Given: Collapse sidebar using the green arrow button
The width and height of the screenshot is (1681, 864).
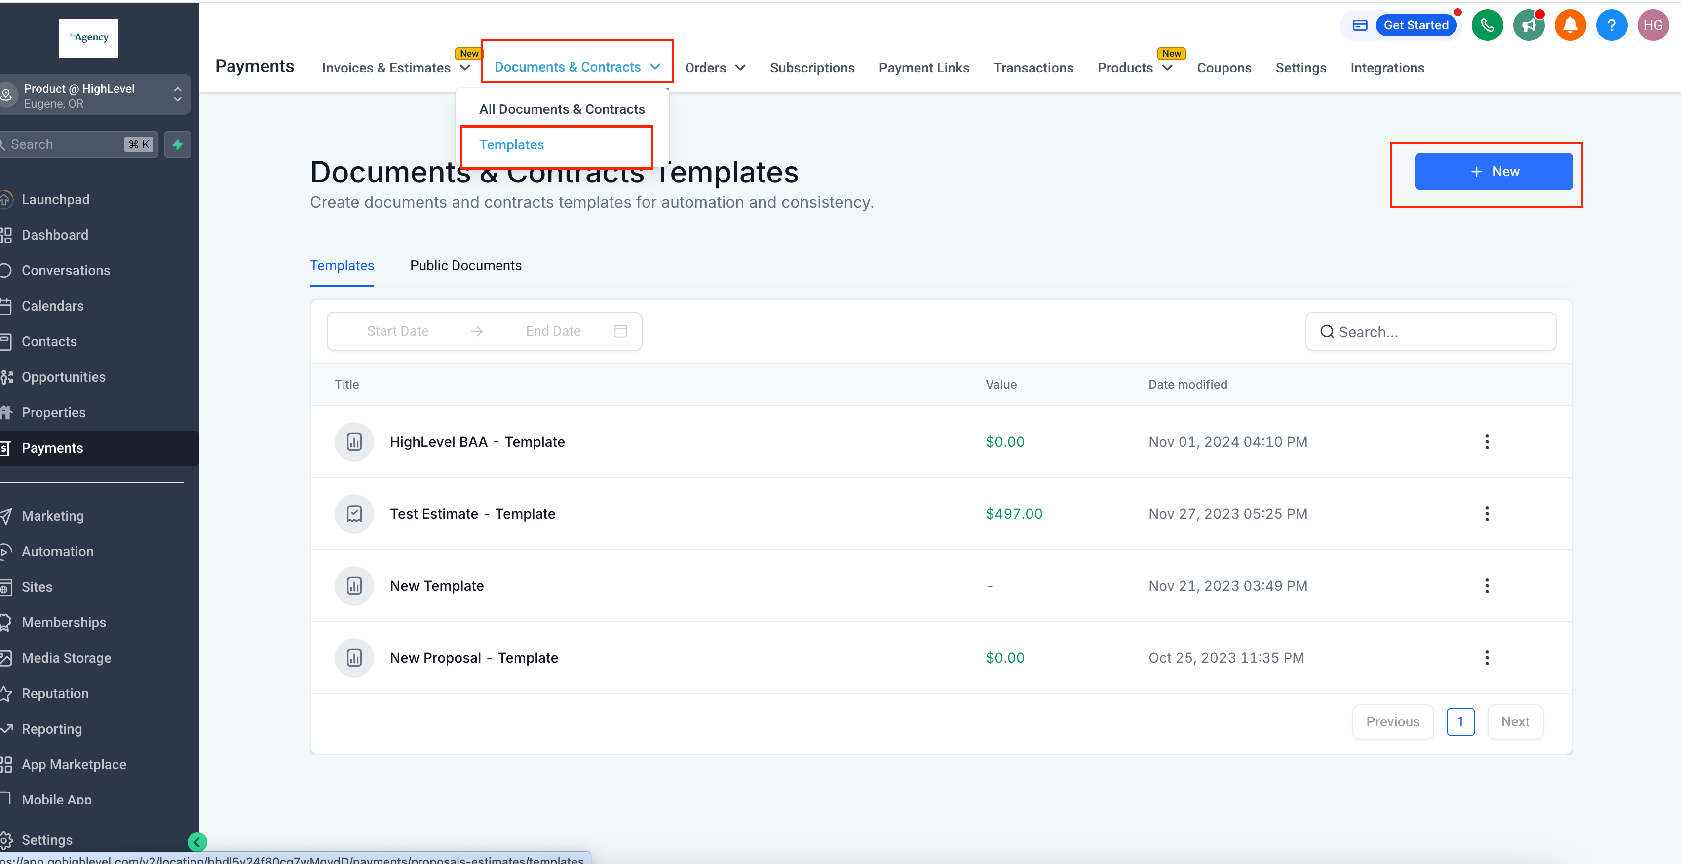Looking at the screenshot, I should (x=197, y=842).
